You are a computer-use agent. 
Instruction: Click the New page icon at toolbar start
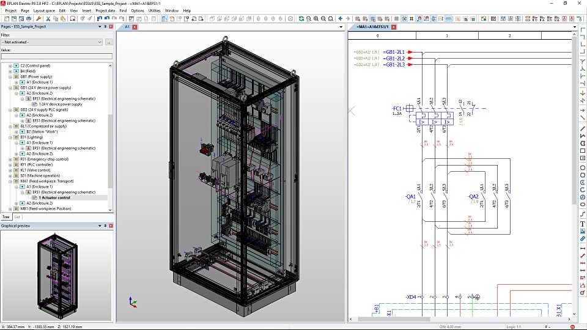click(x=7, y=18)
